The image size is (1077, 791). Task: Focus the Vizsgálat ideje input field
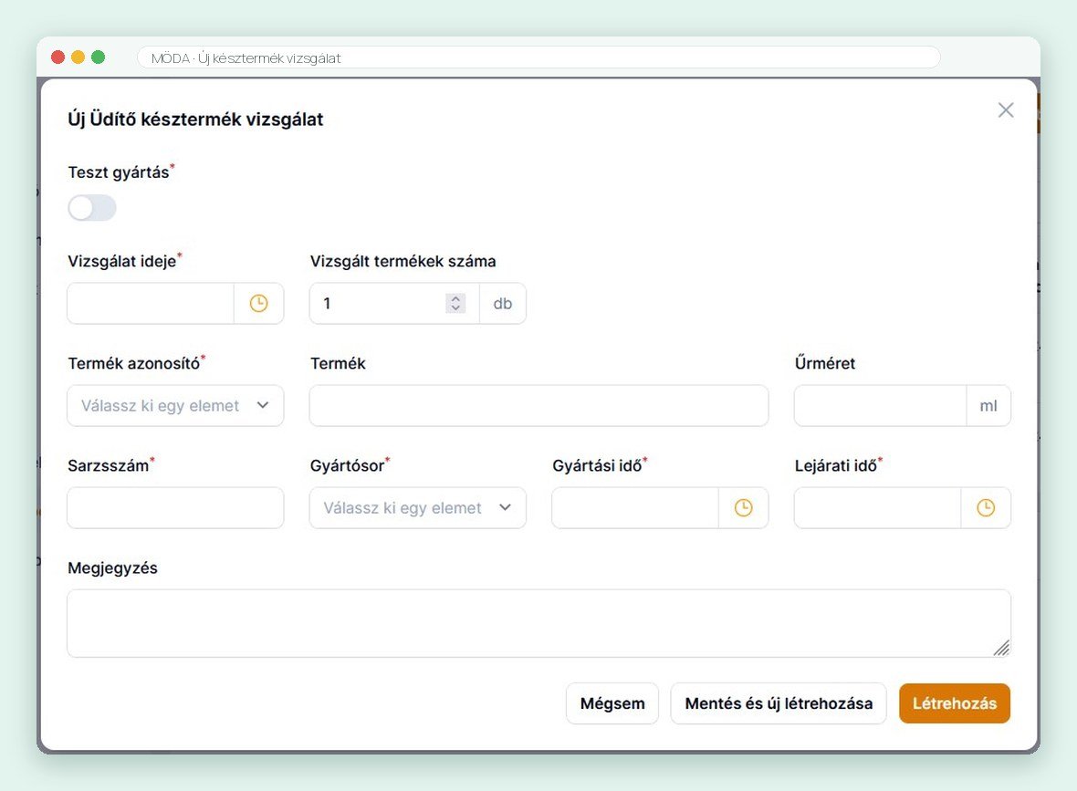151,304
